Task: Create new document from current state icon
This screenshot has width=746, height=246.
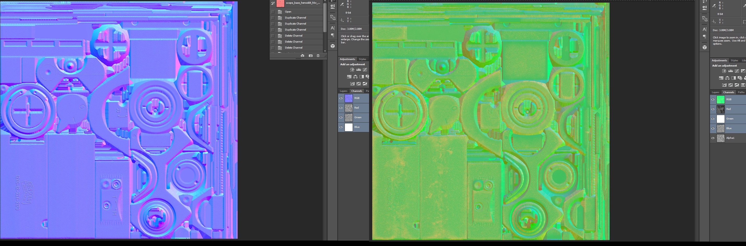Action: 302,56
